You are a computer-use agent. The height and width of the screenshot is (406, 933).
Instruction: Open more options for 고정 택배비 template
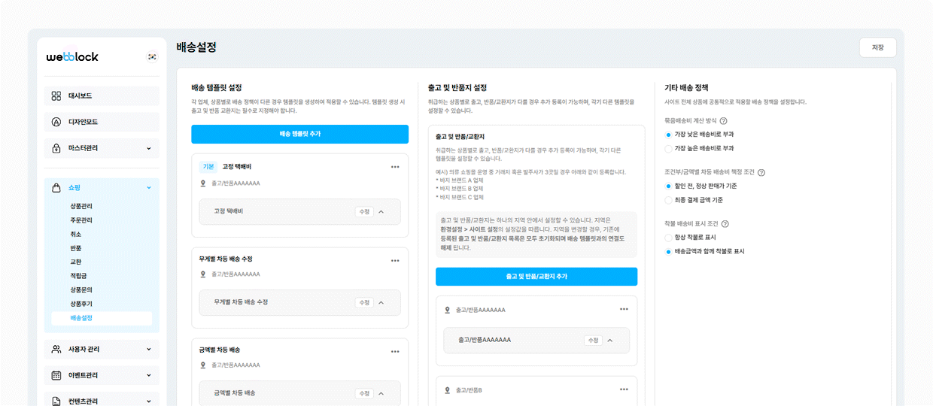[395, 167]
